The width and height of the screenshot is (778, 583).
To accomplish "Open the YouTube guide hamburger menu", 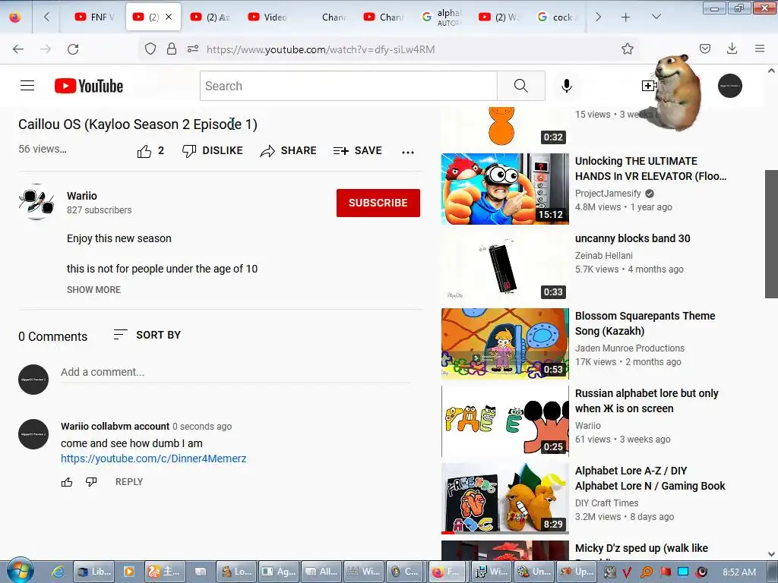I will tap(27, 86).
